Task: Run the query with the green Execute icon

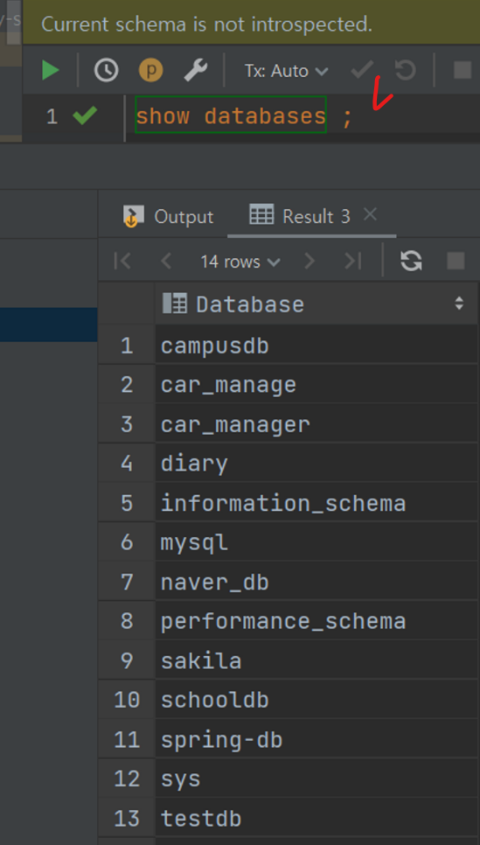Action: pos(50,70)
